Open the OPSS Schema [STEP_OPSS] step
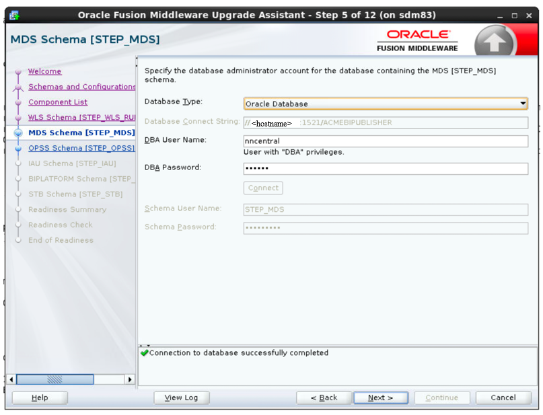The image size is (543, 415). [x=81, y=148]
